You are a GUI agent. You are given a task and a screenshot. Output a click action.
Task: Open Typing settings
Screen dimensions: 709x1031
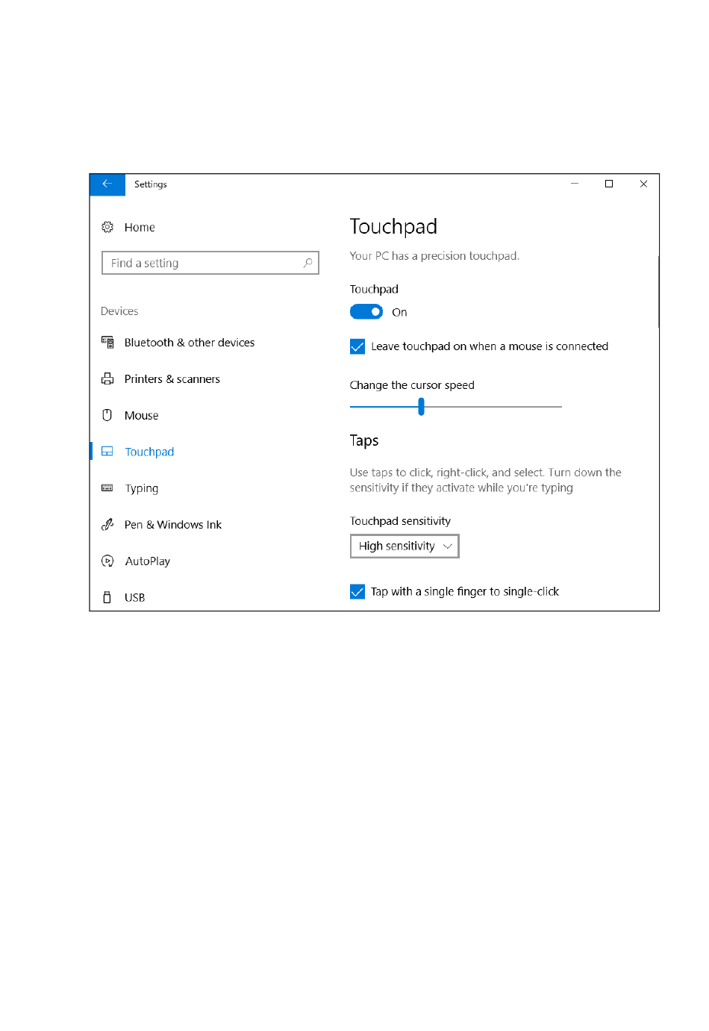click(142, 488)
